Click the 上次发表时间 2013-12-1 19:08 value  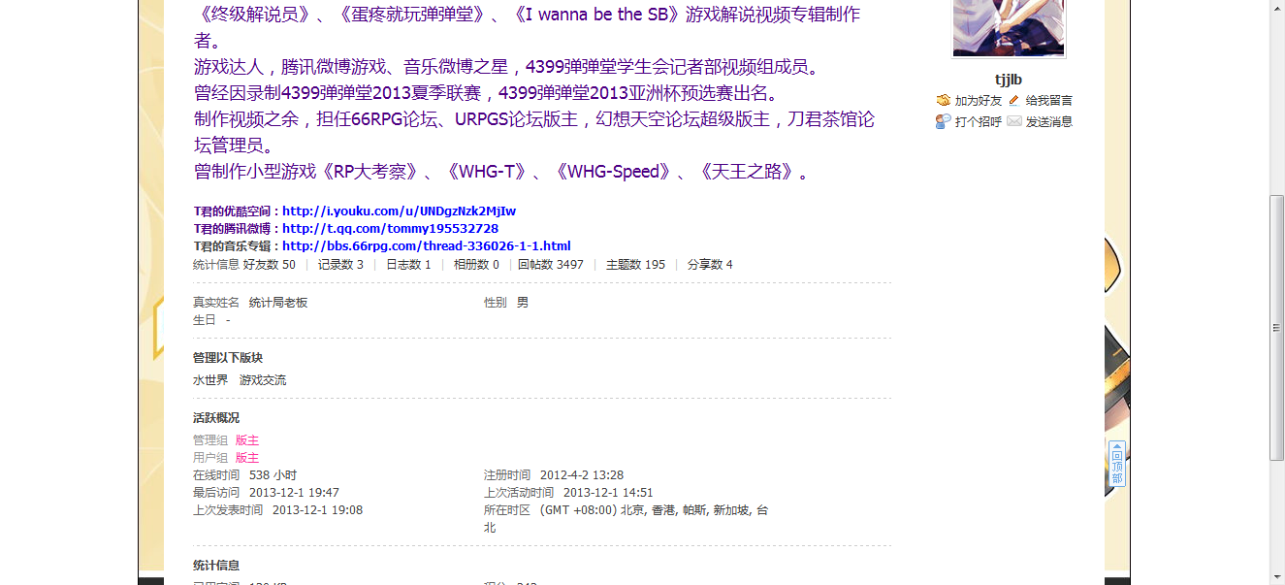coord(317,510)
